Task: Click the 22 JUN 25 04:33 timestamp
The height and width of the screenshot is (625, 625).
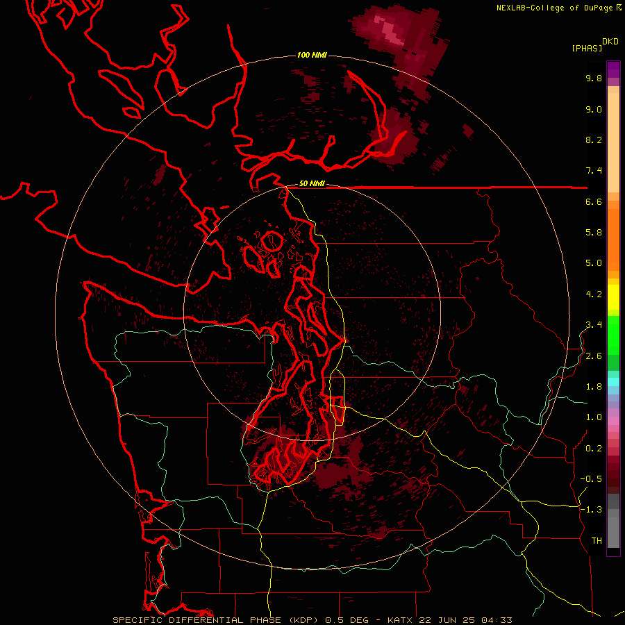Action: click(465, 620)
